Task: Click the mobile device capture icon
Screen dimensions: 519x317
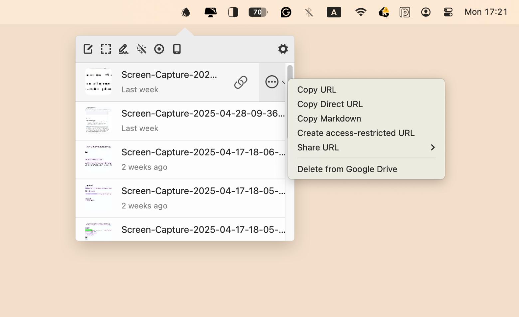Action: pyautogui.click(x=177, y=49)
